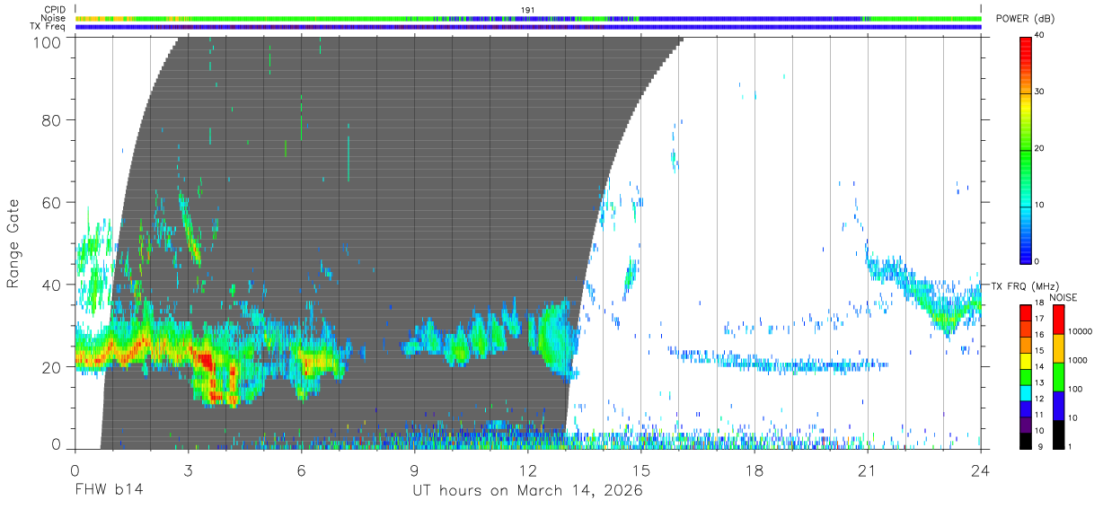Click the cyan segment of the TX FRQ color bar

pyautogui.click(x=1025, y=391)
